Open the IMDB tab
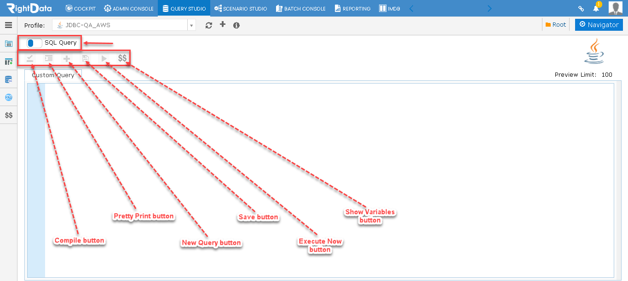This screenshot has width=628, height=281. 389,8
